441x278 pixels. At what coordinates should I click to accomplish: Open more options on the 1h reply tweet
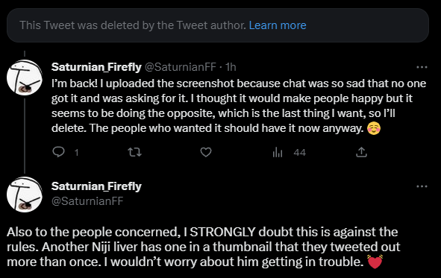tap(422, 67)
